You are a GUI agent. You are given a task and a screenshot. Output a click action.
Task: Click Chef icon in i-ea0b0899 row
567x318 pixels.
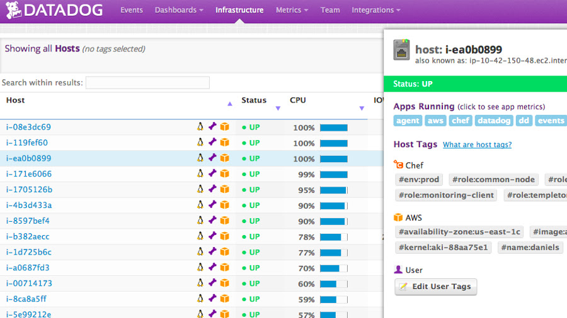pos(212,158)
